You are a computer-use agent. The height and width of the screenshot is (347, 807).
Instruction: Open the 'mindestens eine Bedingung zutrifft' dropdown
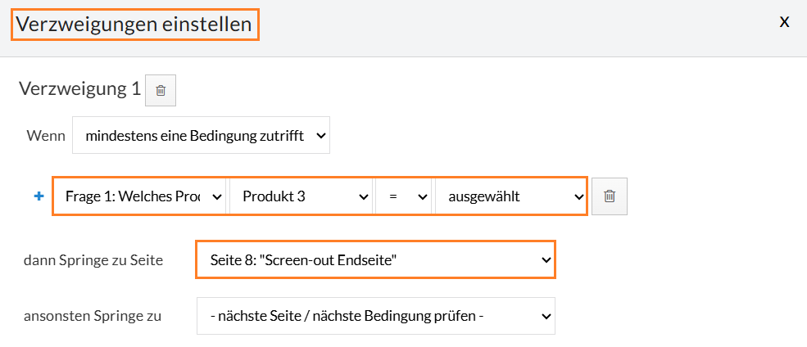201,136
